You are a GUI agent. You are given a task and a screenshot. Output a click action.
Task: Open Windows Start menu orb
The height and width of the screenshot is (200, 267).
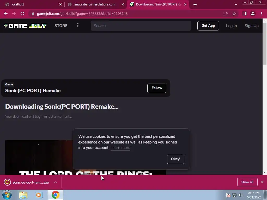tap(7, 195)
